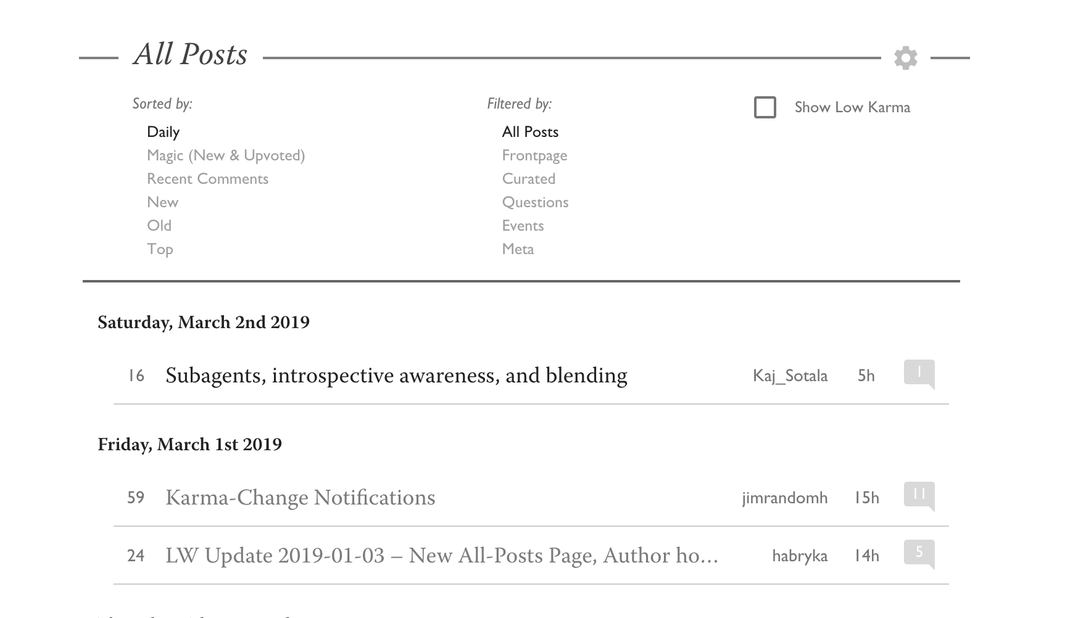Sort posts by New
This screenshot has height=618, width=1070.
tap(162, 202)
